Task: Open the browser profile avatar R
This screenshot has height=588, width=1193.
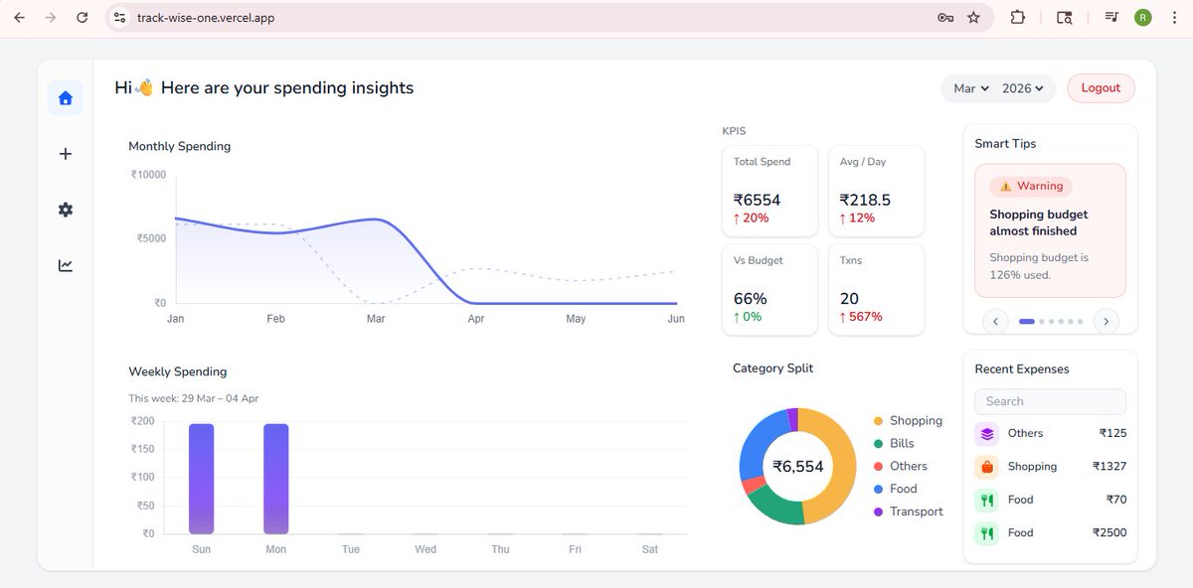Action: click(1143, 17)
